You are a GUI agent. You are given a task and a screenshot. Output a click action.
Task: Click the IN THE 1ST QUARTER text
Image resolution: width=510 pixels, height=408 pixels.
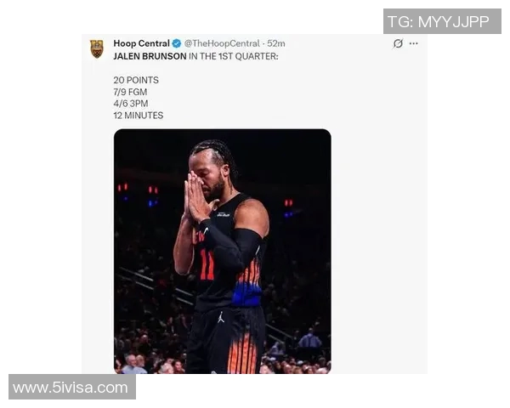coord(234,56)
